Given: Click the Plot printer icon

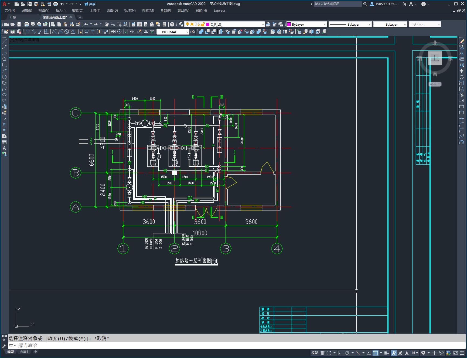Looking at the screenshot, I should 26,24.
